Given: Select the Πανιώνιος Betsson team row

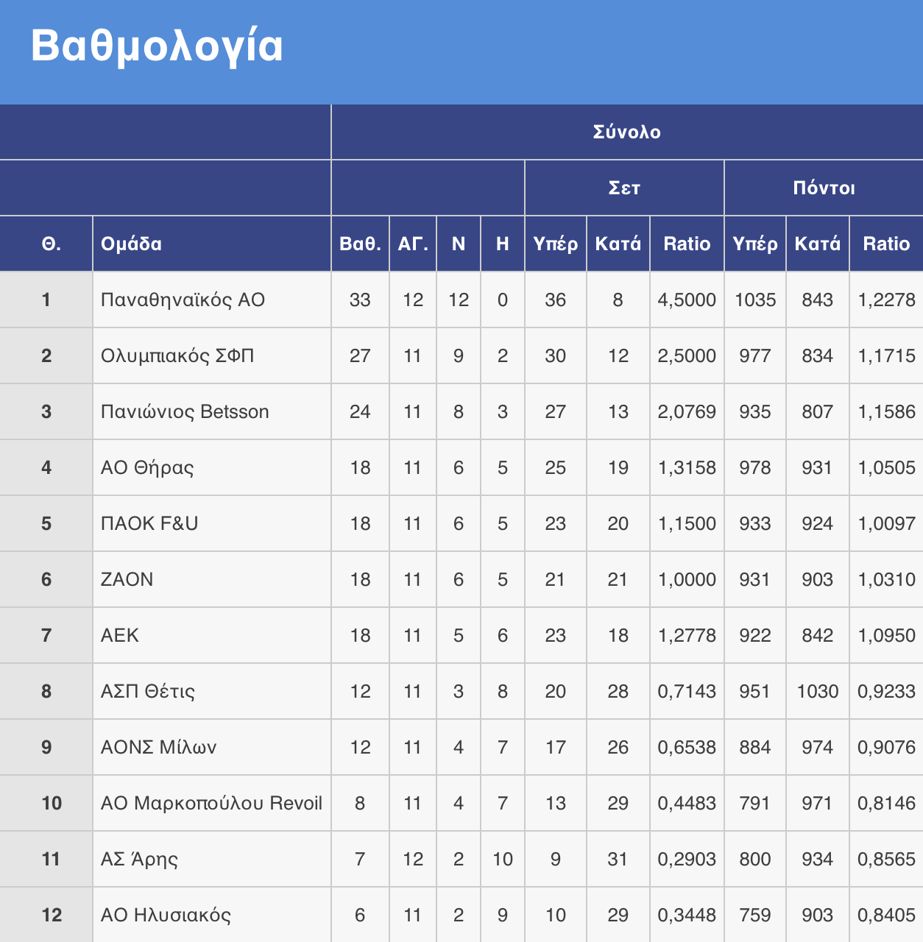Looking at the screenshot, I should click(x=185, y=412).
